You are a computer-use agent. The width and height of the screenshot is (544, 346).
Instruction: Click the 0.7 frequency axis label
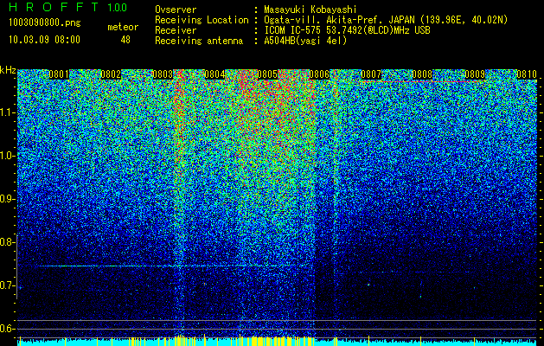tap(6, 285)
